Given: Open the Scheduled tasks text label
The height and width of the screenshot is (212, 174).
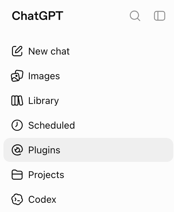Looking at the screenshot, I should [51, 125].
